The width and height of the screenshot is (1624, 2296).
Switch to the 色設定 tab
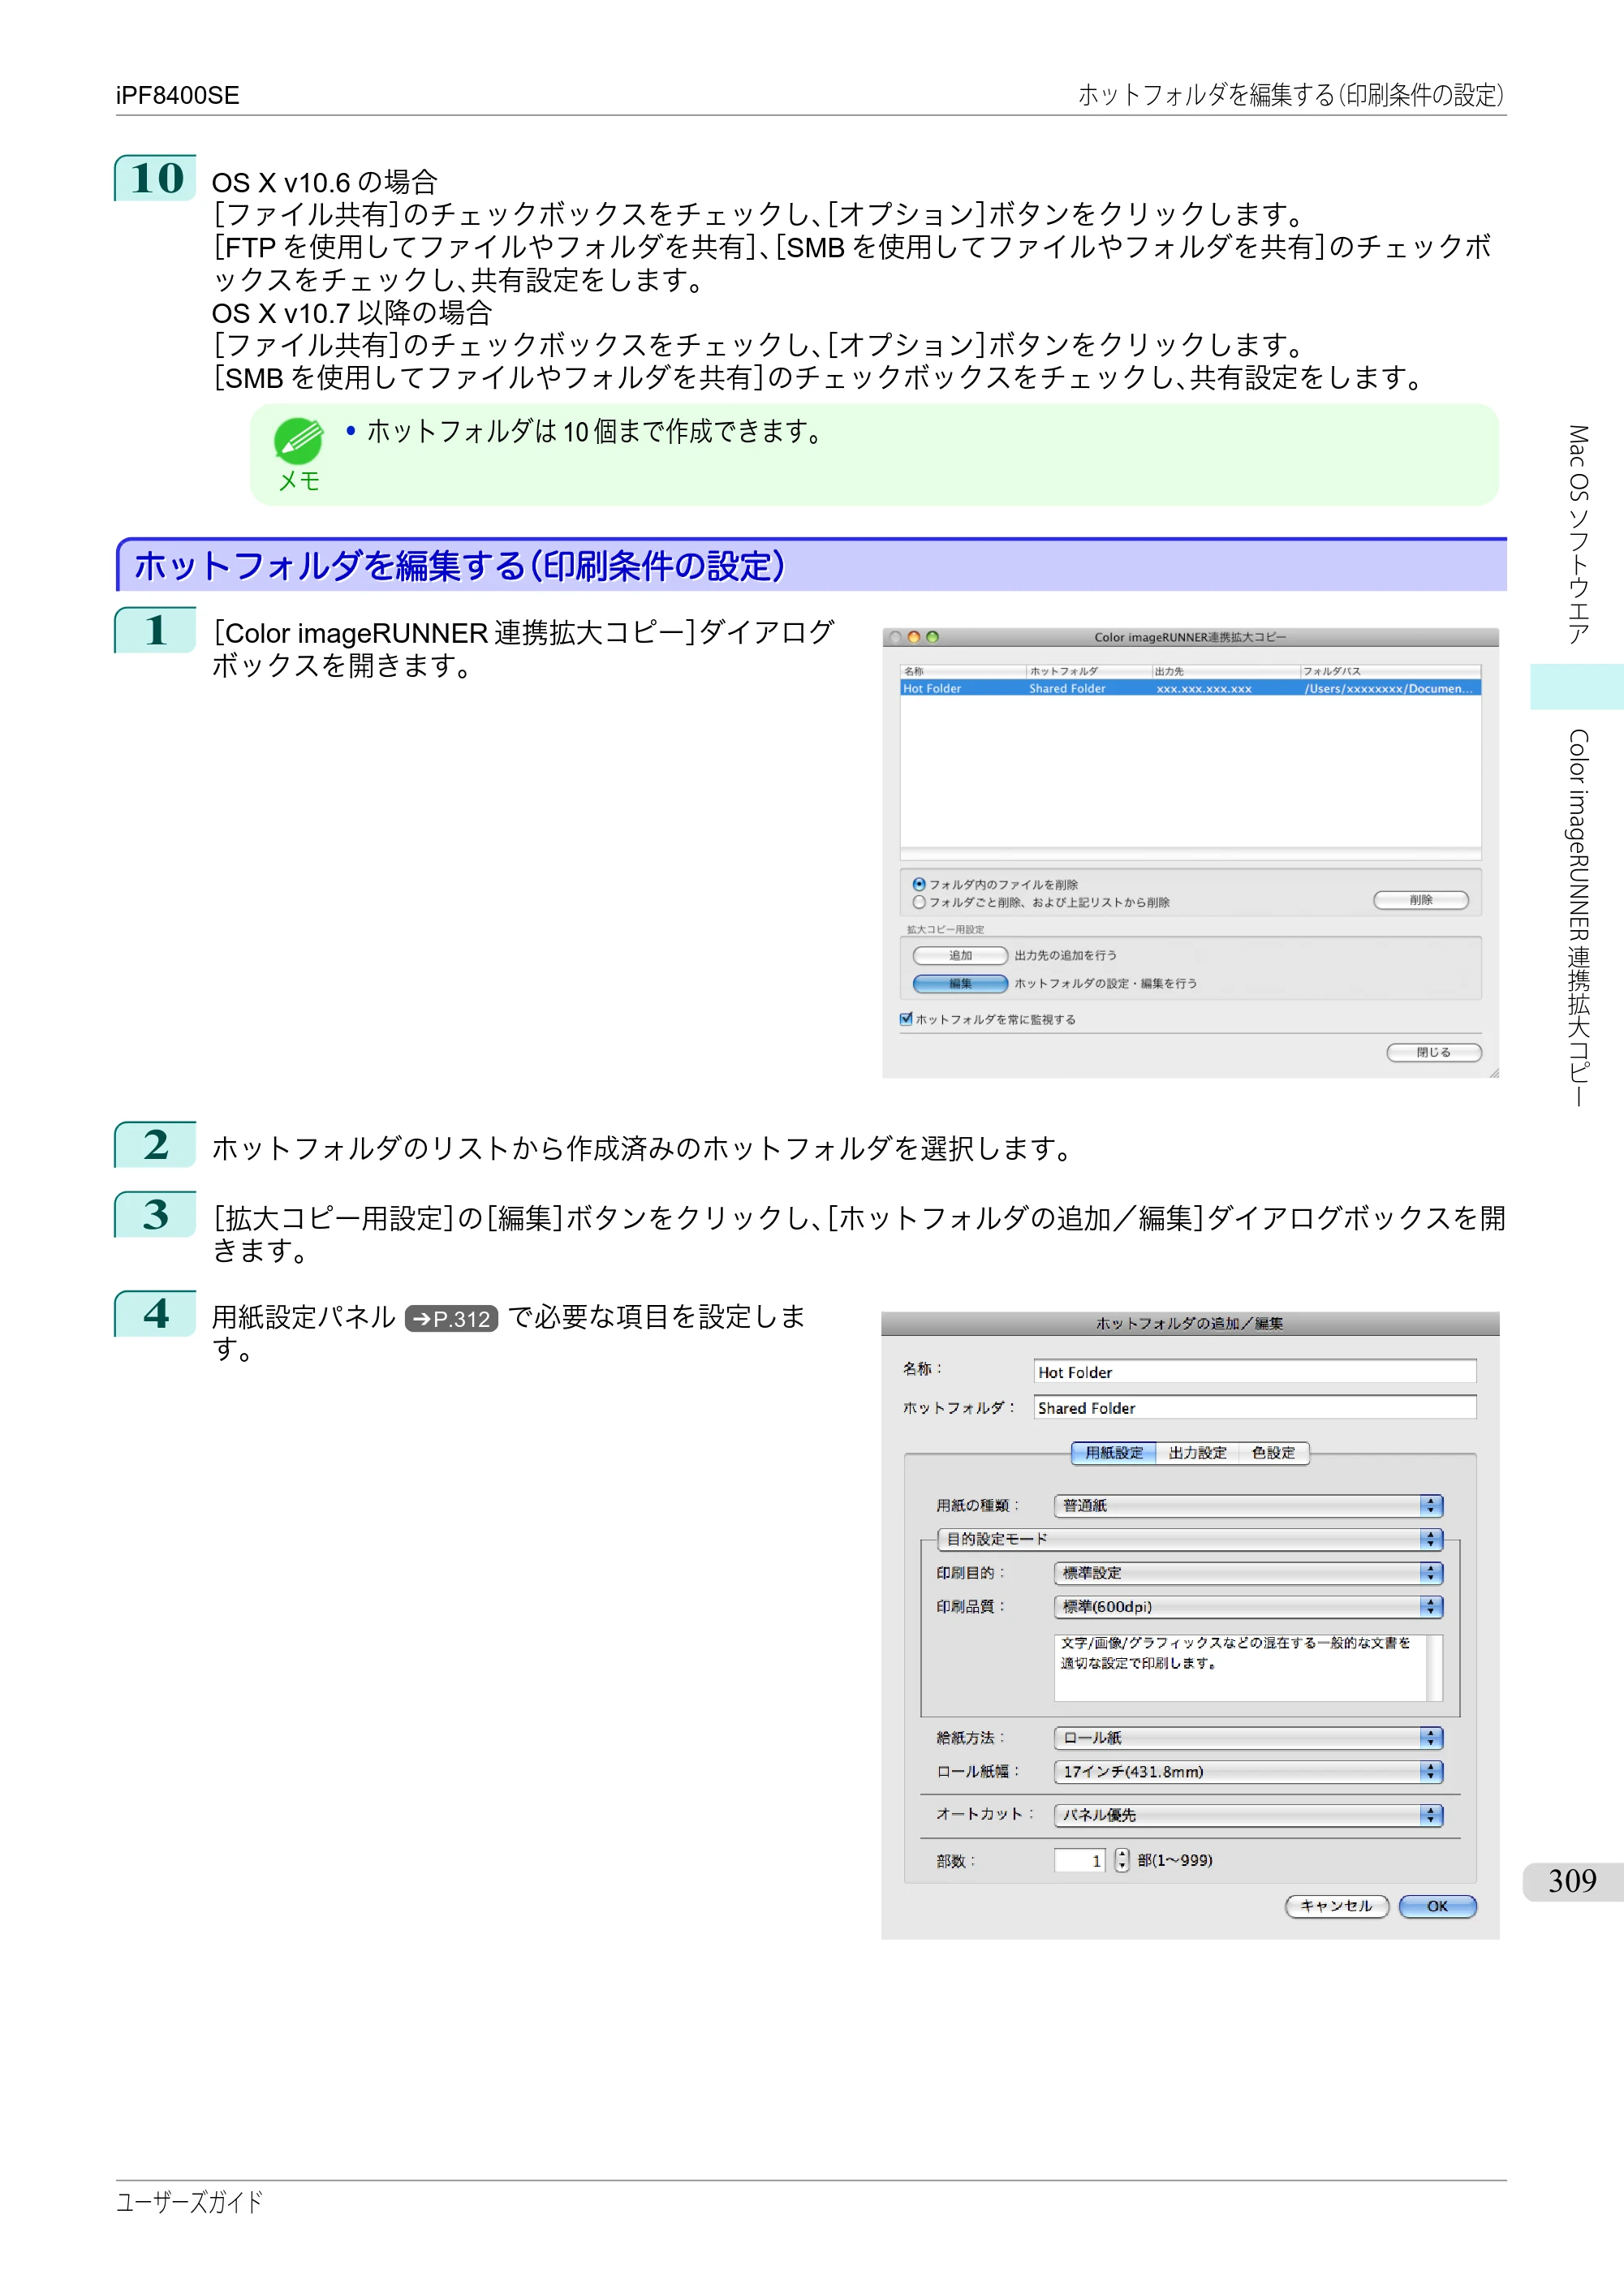click(1273, 1452)
